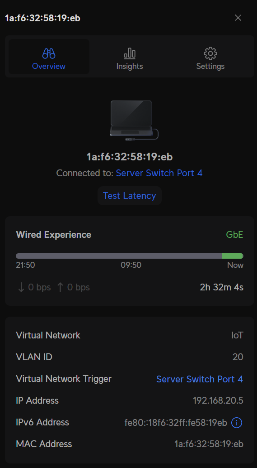Click the gray portion of the Wired Experience timeline

(119, 256)
